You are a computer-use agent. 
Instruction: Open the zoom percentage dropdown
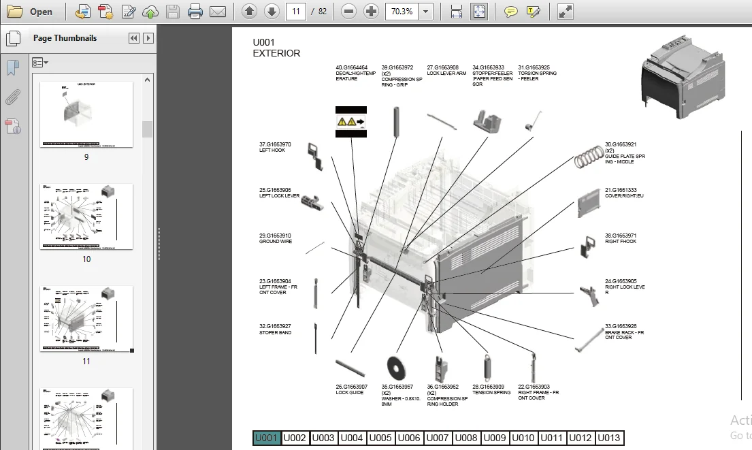(425, 12)
